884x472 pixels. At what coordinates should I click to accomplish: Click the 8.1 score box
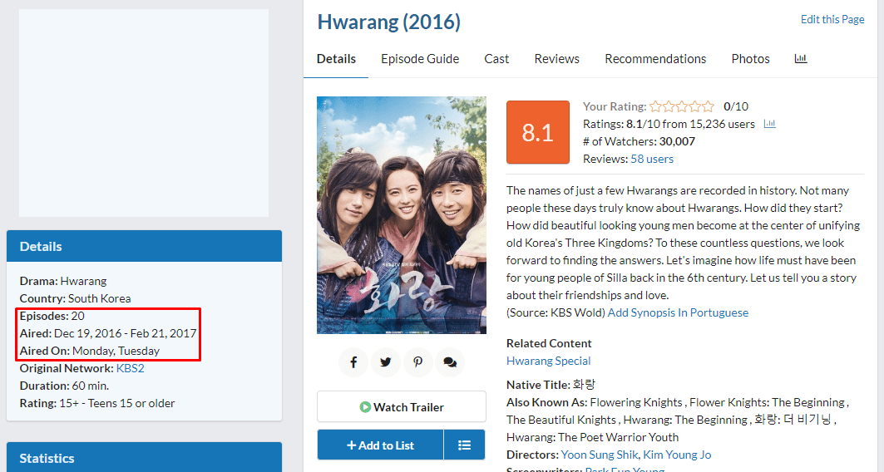538,132
